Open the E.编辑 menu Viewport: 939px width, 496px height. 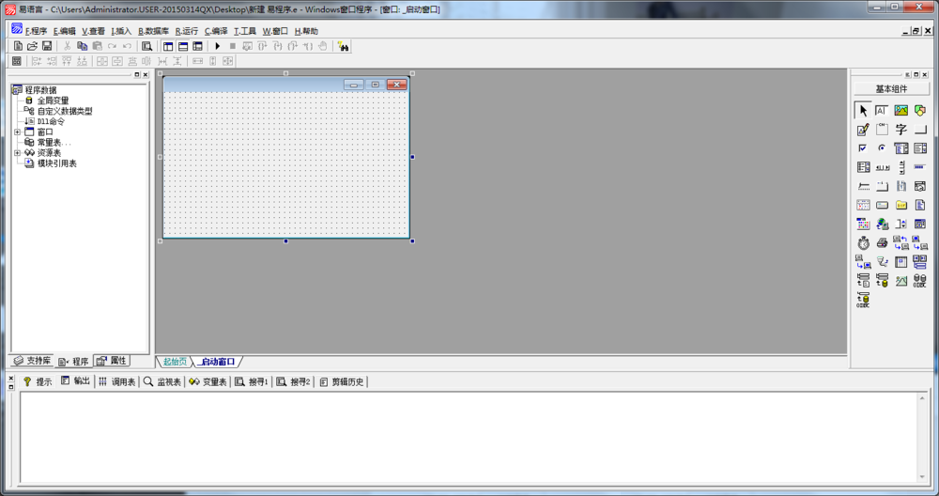coord(65,31)
